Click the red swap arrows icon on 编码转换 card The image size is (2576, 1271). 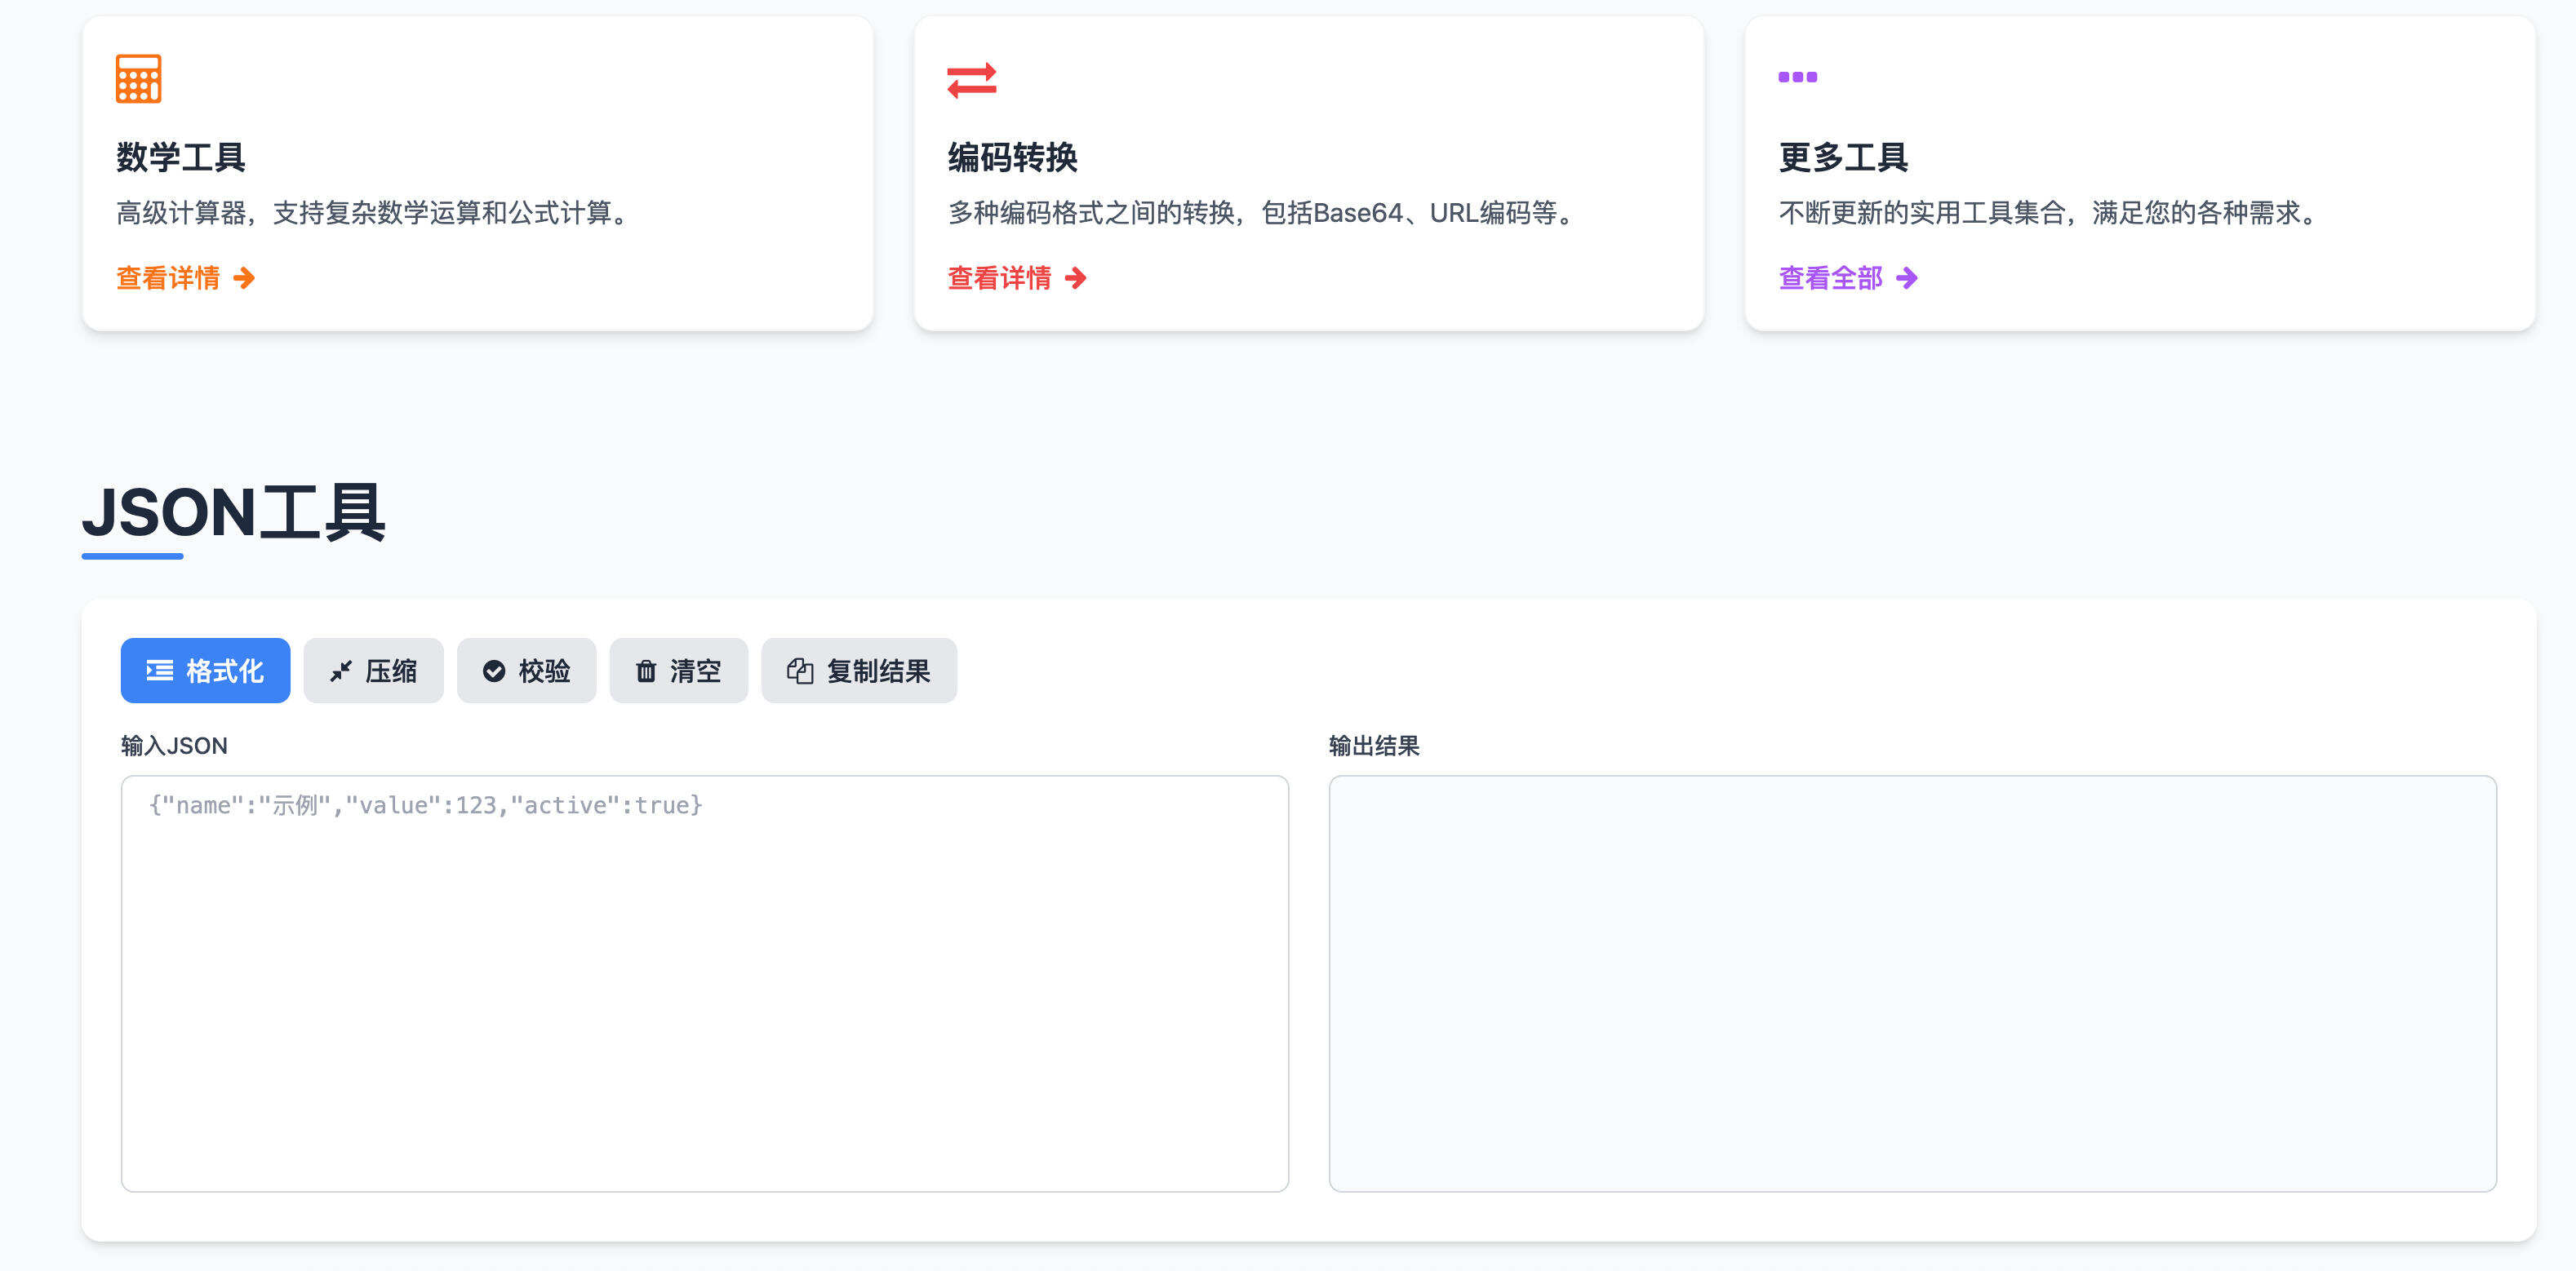(x=971, y=80)
